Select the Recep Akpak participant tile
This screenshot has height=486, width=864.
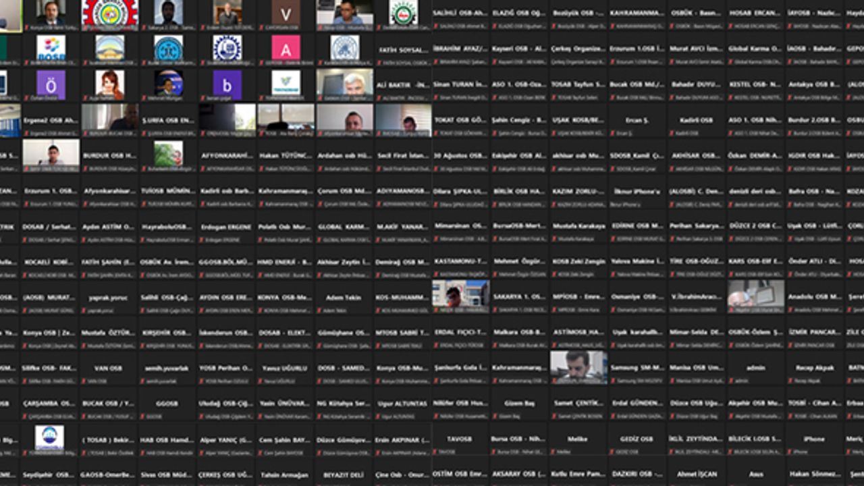click(815, 368)
